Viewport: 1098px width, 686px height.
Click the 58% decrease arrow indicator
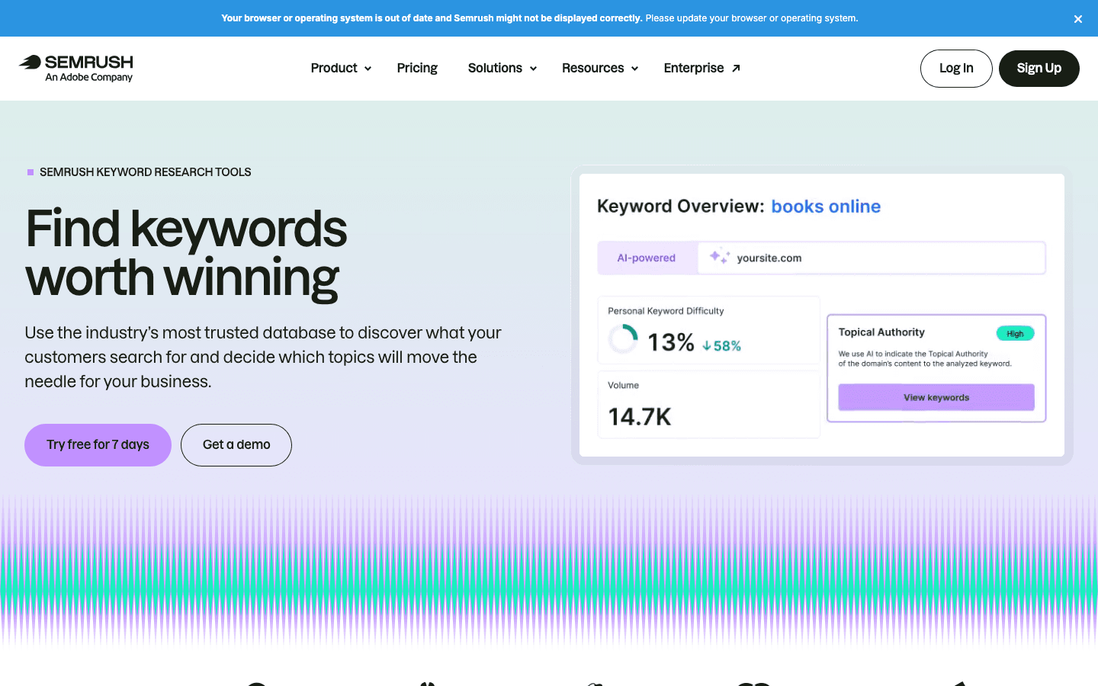721,345
